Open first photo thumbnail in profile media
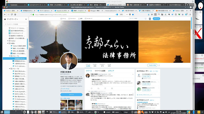The image size is (204, 114). pos(64,103)
